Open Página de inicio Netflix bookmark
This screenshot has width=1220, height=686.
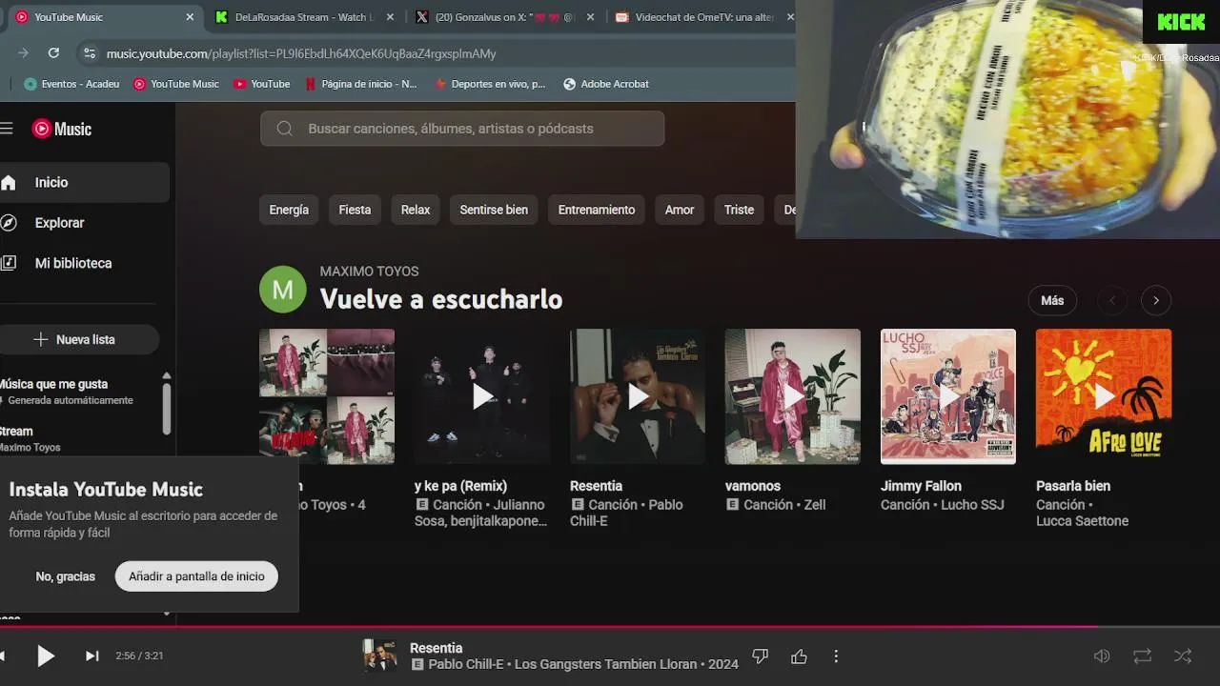tap(360, 84)
